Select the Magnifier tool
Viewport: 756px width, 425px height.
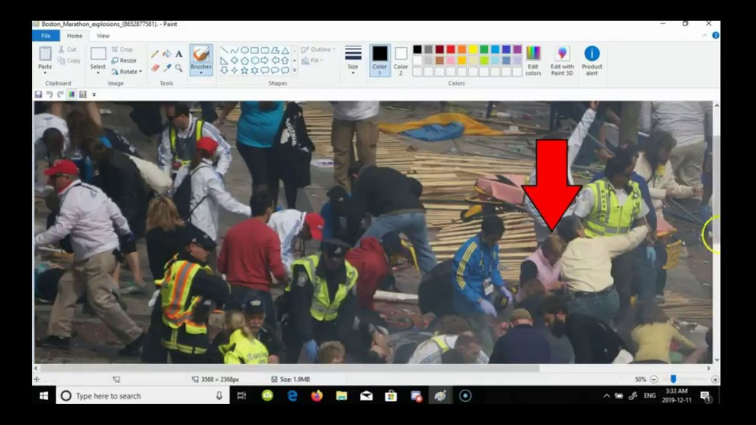(x=179, y=68)
